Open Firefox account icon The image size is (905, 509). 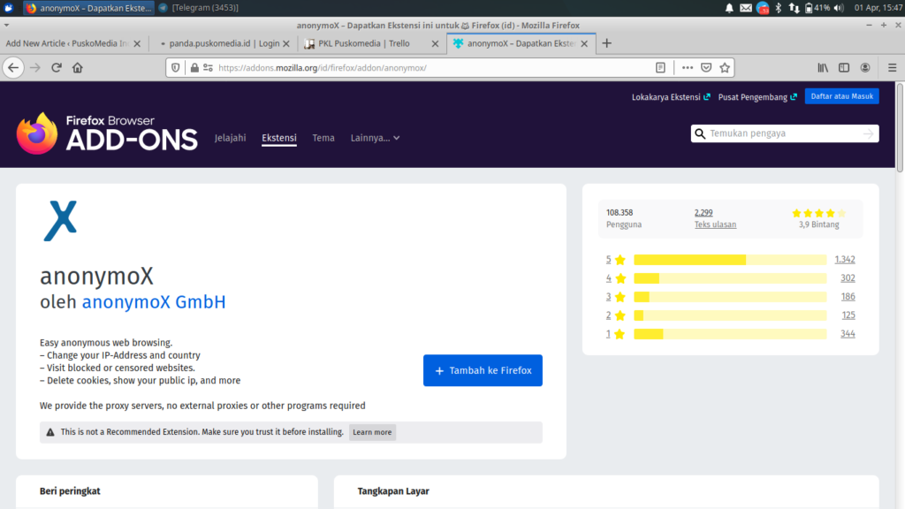[865, 67]
